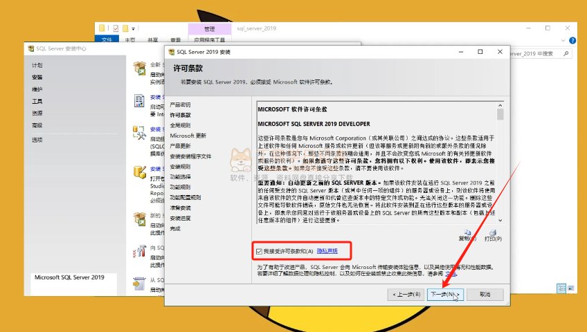
Task: Open the quick access toolbar dropdown arrow
Action: click(134, 29)
